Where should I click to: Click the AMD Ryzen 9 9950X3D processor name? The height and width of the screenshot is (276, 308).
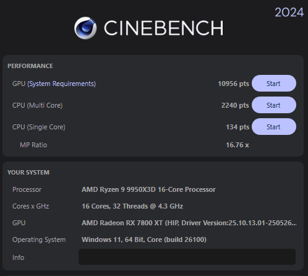coord(148,189)
